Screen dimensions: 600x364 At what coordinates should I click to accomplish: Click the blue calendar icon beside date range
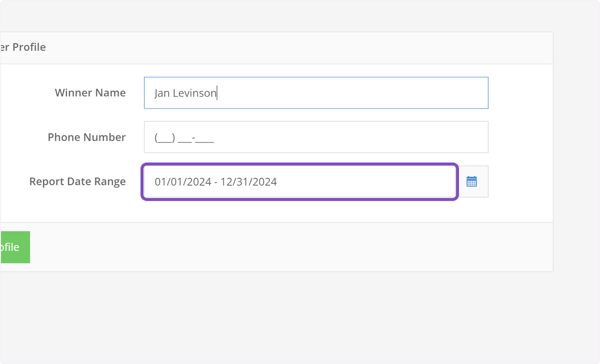(472, 181)
